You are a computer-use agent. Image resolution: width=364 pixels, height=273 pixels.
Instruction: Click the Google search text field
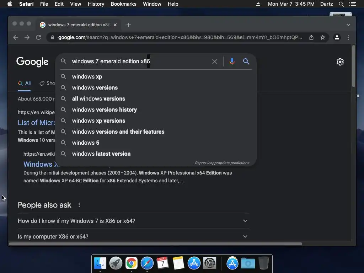pyautogui.click(x=139, y=61)
